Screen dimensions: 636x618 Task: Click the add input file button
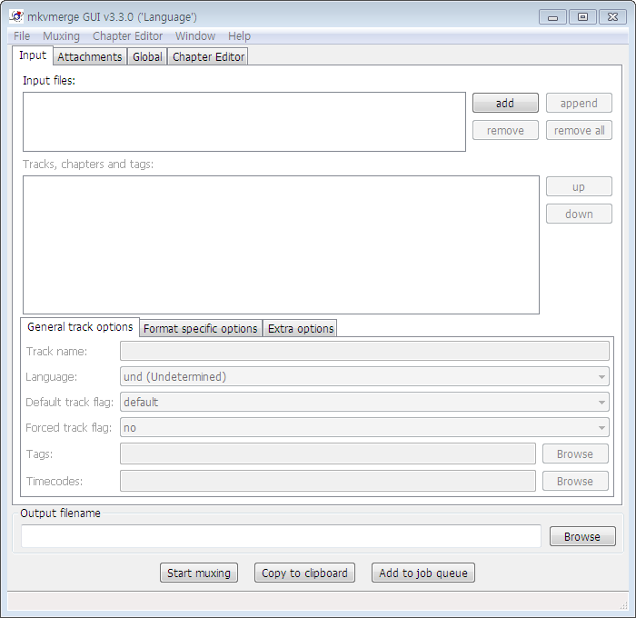pyautogui.click(x=505, y=103)
